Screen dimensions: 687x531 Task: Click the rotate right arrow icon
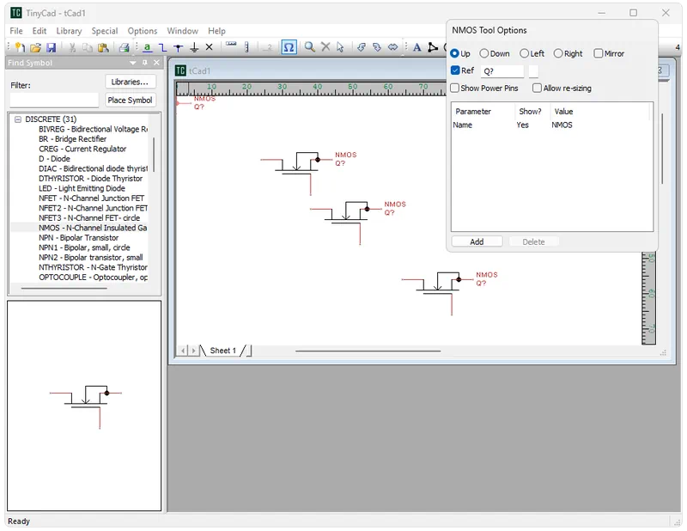(x=377, y=47)
